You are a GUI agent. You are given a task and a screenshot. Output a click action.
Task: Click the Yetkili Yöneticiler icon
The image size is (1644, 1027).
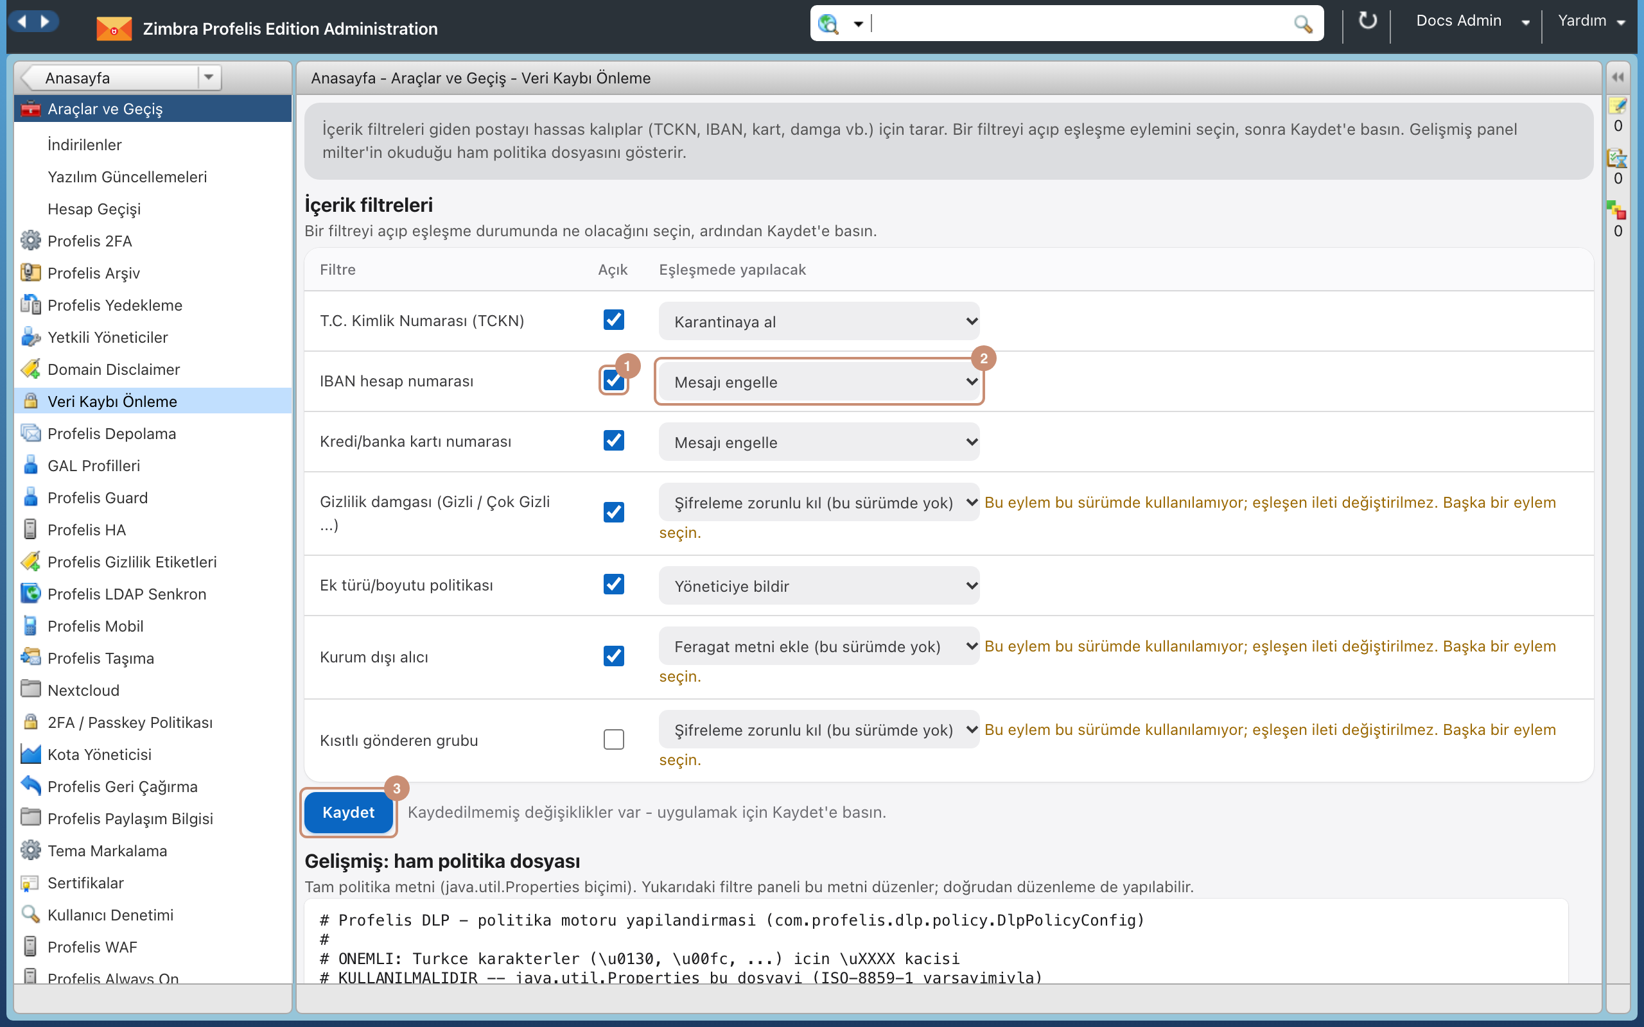coord(31,337)
